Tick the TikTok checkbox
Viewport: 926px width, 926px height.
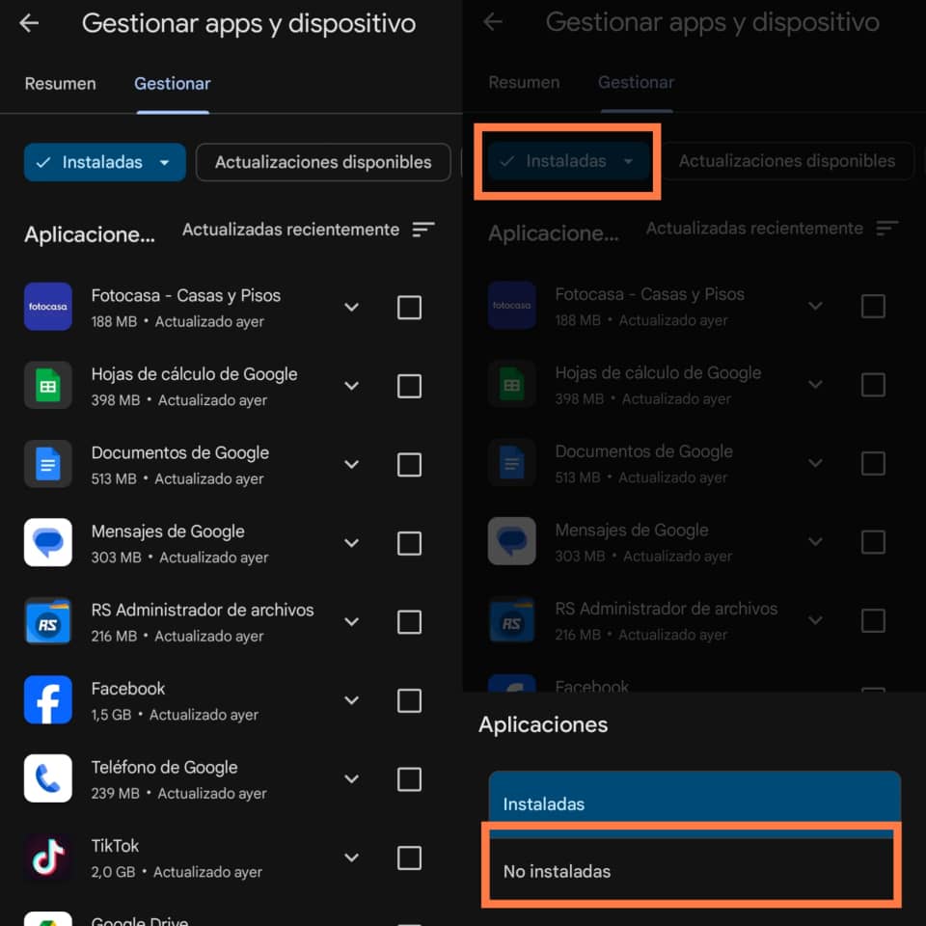(x=409, y=858)
